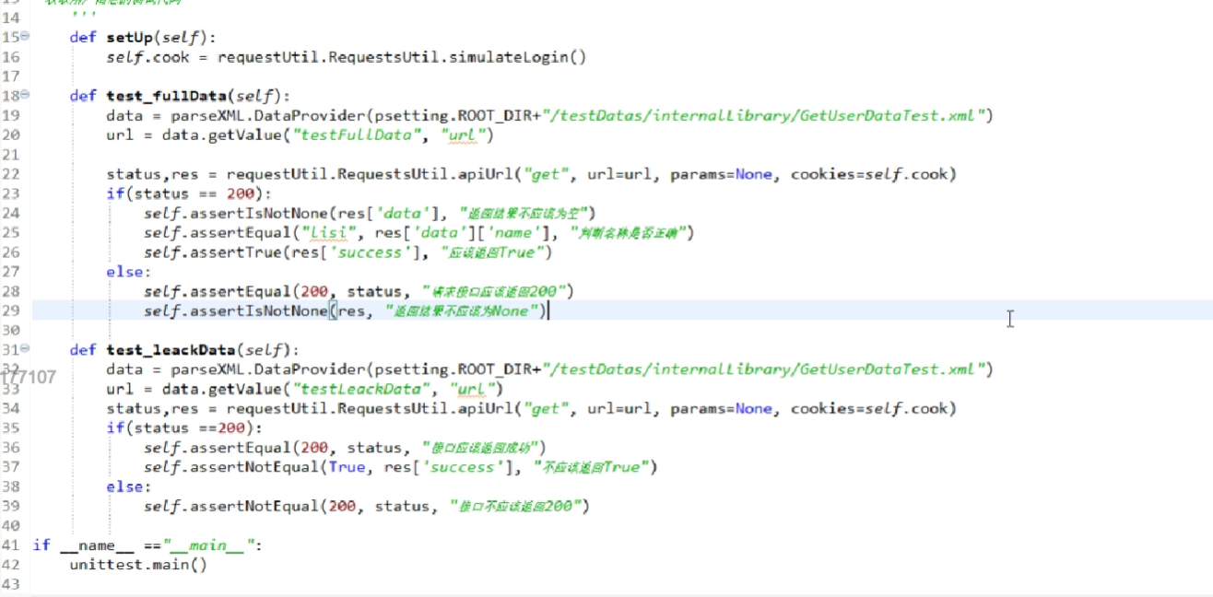Click line number 43 in gutter
Viewport: 1213px width, 597px height.
click(10, 585)
